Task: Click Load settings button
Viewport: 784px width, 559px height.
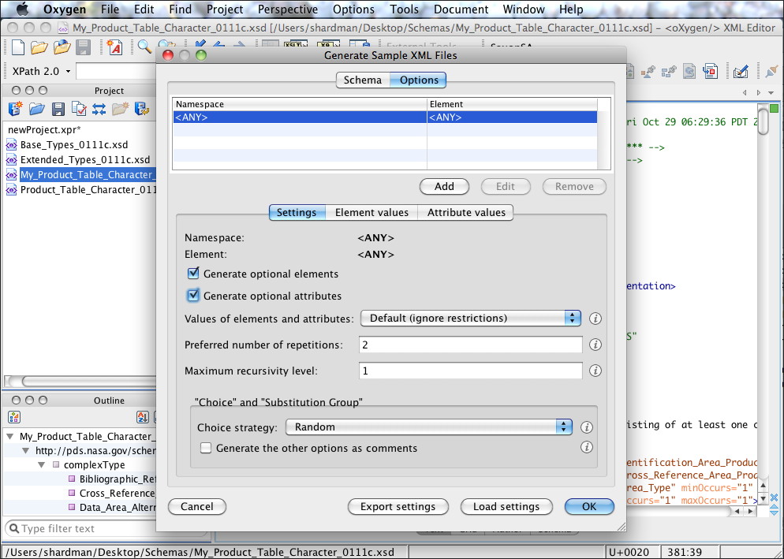Action: [x=506, y=506]
